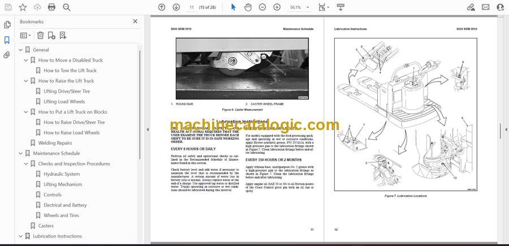509x246 pixels.
Task: Collapse How to Put a Lift Truck on Blocks
Action: coord(26,112)
